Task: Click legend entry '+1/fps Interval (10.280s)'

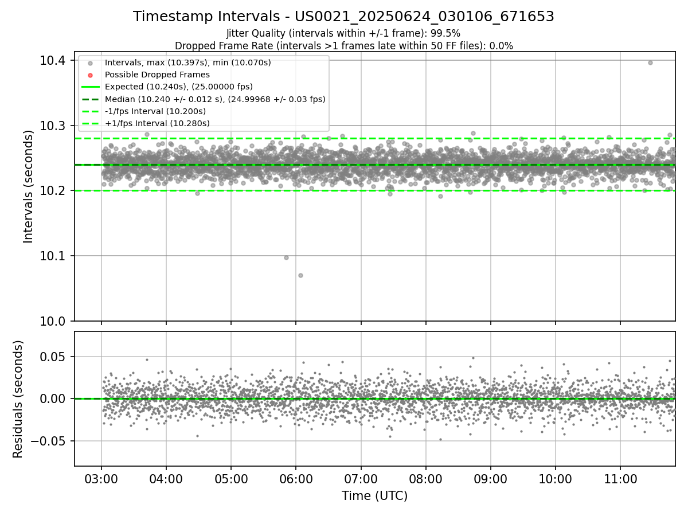Action: click(x=157, y=123)
